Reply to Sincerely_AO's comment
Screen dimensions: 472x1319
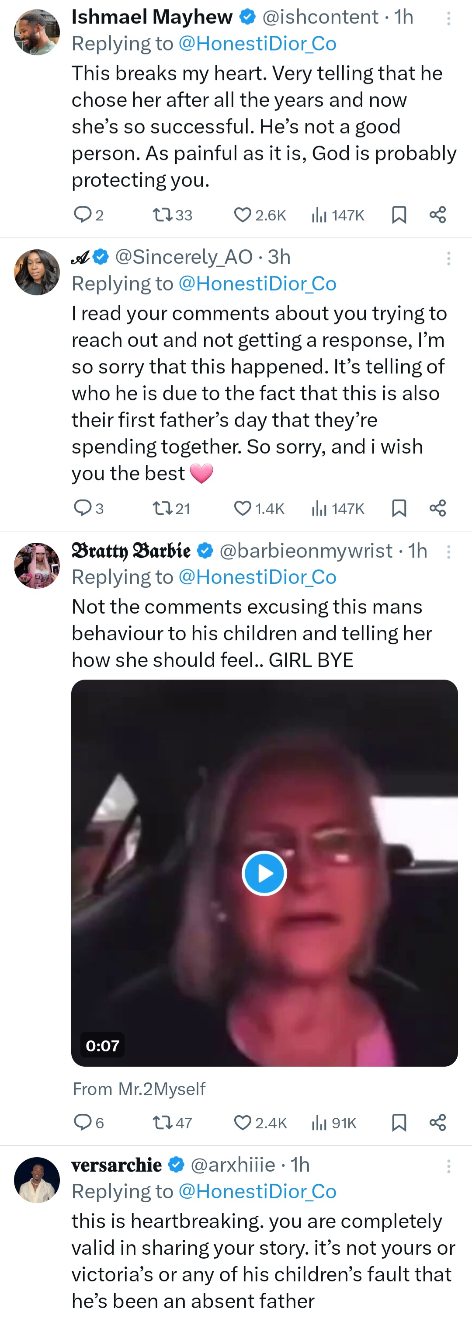(x=83, y=508)
